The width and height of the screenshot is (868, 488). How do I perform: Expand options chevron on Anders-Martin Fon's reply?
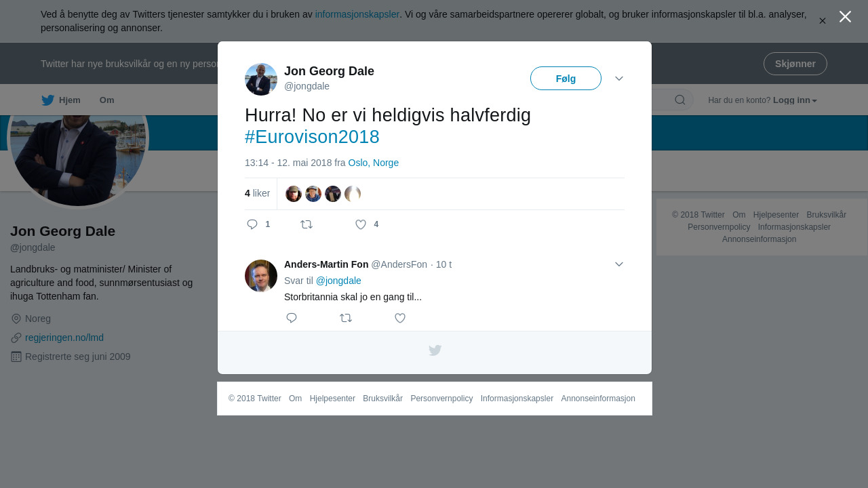[619, 264]
